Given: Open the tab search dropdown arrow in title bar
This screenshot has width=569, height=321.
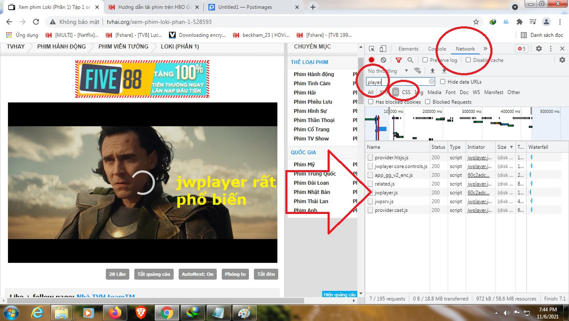Looking at the screenshot, I should pos(515,7).
